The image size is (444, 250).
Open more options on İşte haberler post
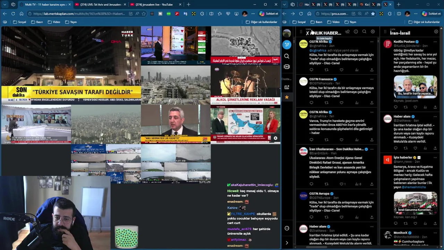[435, 158]
